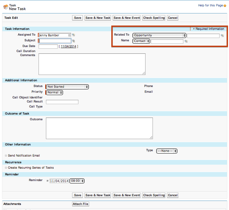
Task: Click the top Check Spelling button
Action: [x=154, y=18]
